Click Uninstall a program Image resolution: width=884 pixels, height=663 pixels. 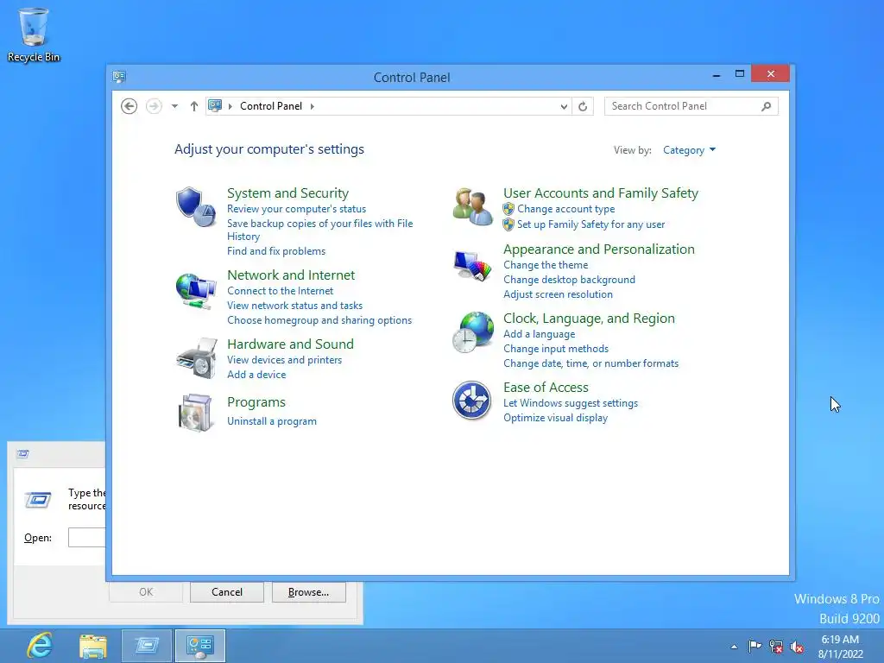(271, 421)
